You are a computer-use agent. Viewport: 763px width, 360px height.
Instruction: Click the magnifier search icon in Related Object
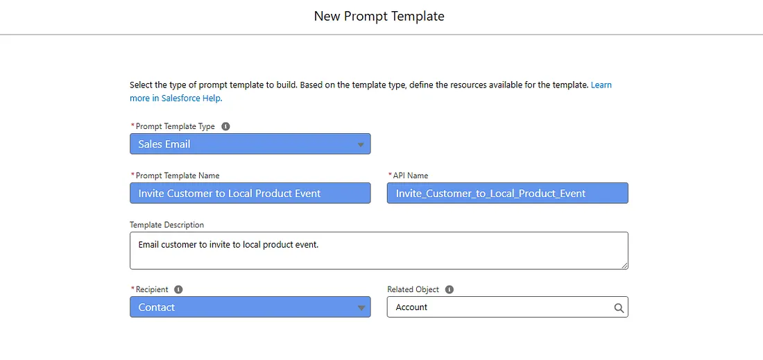click(619, 307)
